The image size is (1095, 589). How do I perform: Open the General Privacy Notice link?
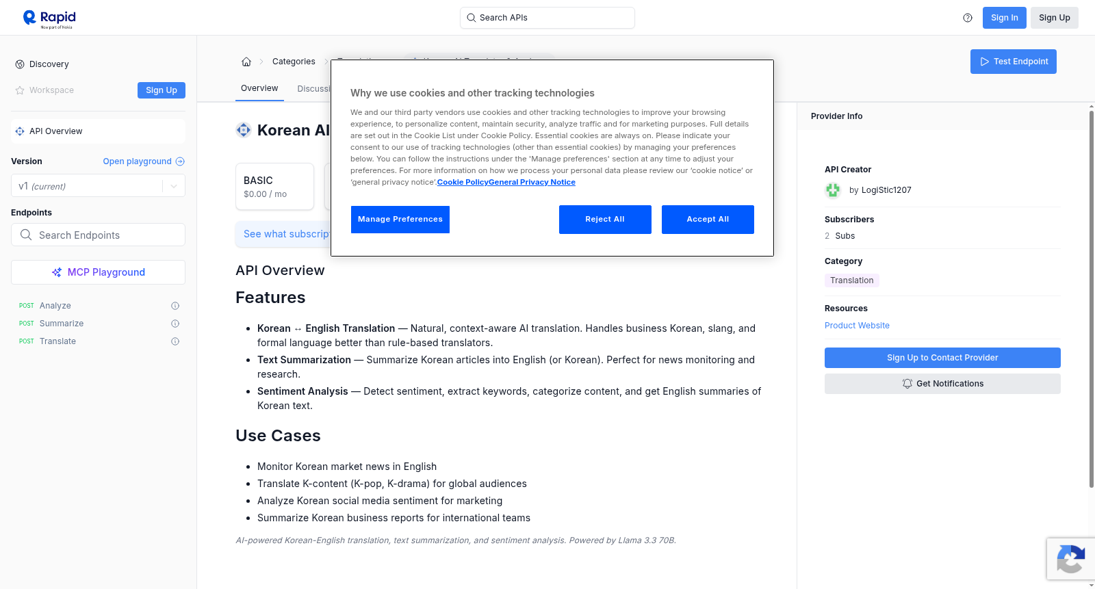coord(532,182)
